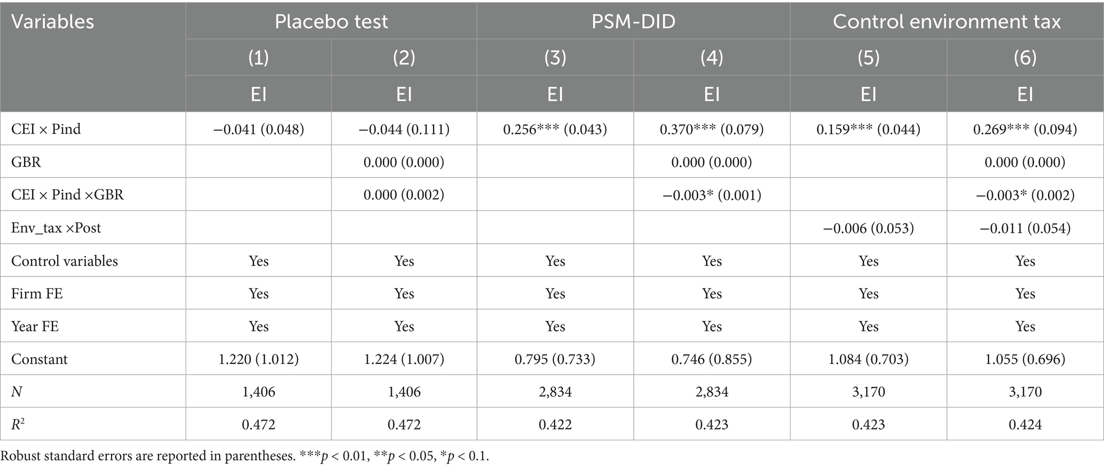
Task: Click the PSM-DID column group header
Action: click(x=633, y=22)
